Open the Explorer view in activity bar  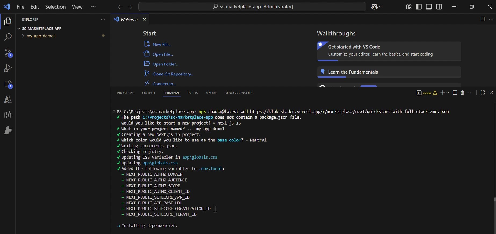click(8, 22)
